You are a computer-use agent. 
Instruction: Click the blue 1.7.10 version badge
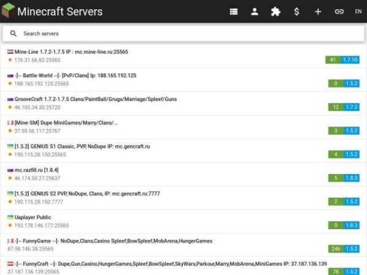[x=350, y=60]
